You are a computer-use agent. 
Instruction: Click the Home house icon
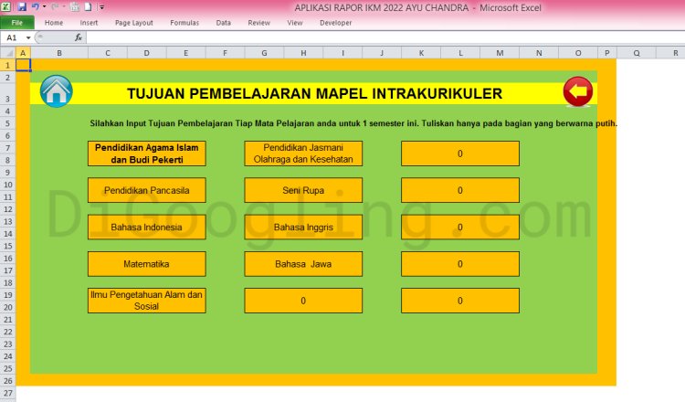point(56,92)
